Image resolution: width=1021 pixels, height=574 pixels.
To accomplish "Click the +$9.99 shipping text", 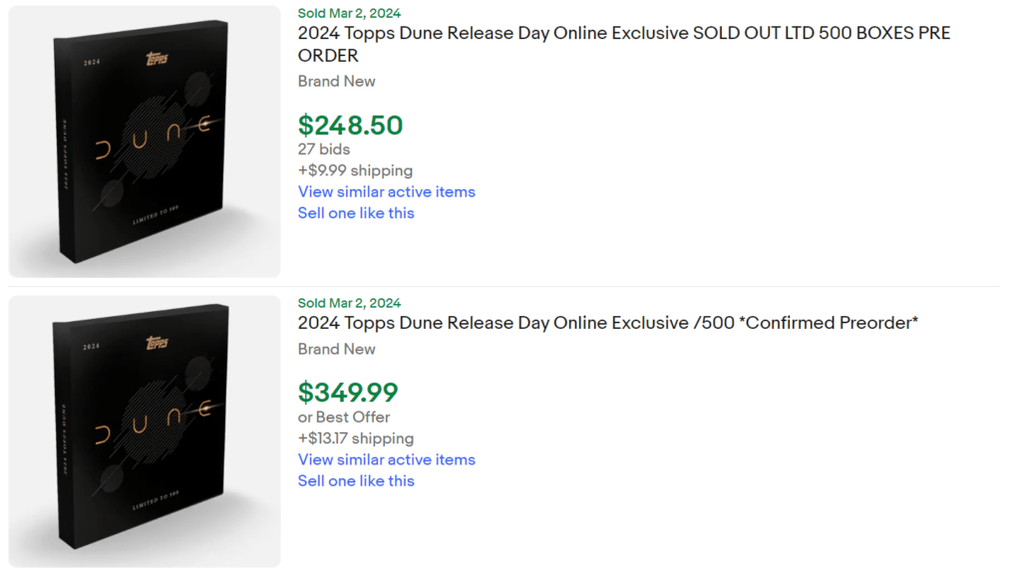I will [355, 170].
